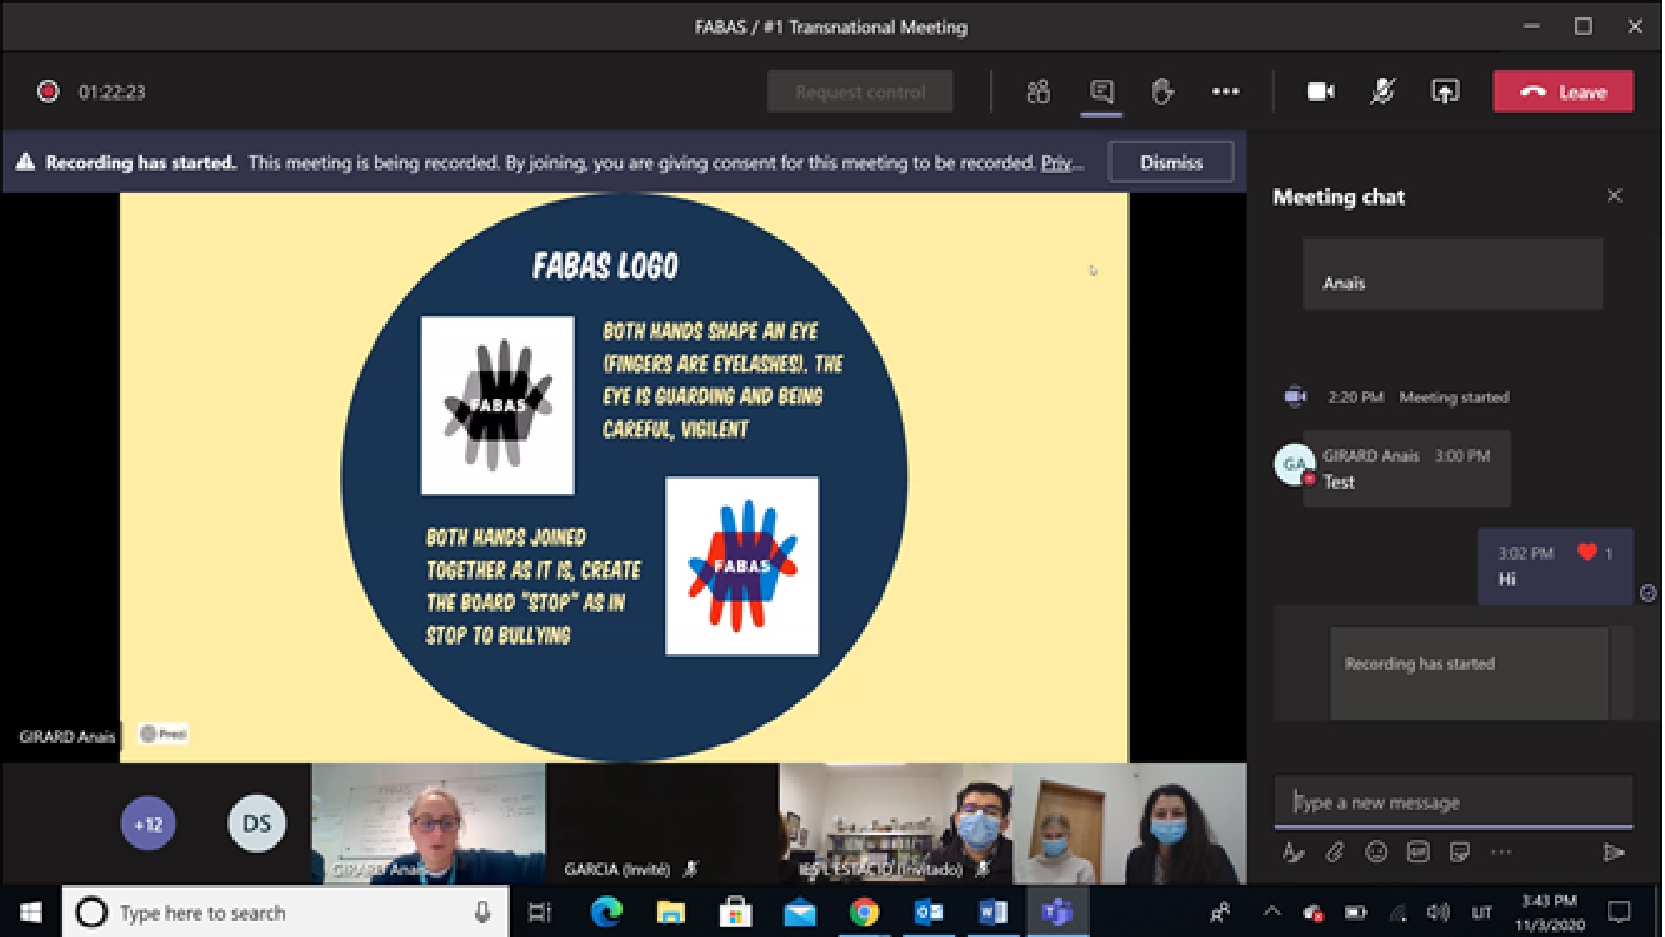
Task: Open more actions ellipsis menu
Action: [1225, 91]
